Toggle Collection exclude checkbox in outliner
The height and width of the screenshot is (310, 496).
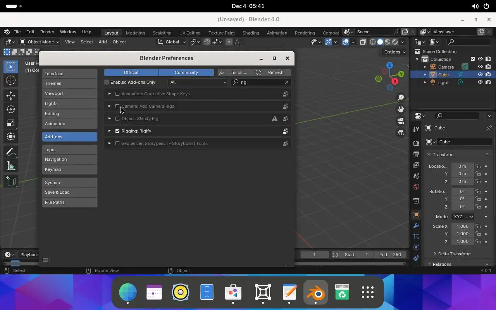(473, 59)
